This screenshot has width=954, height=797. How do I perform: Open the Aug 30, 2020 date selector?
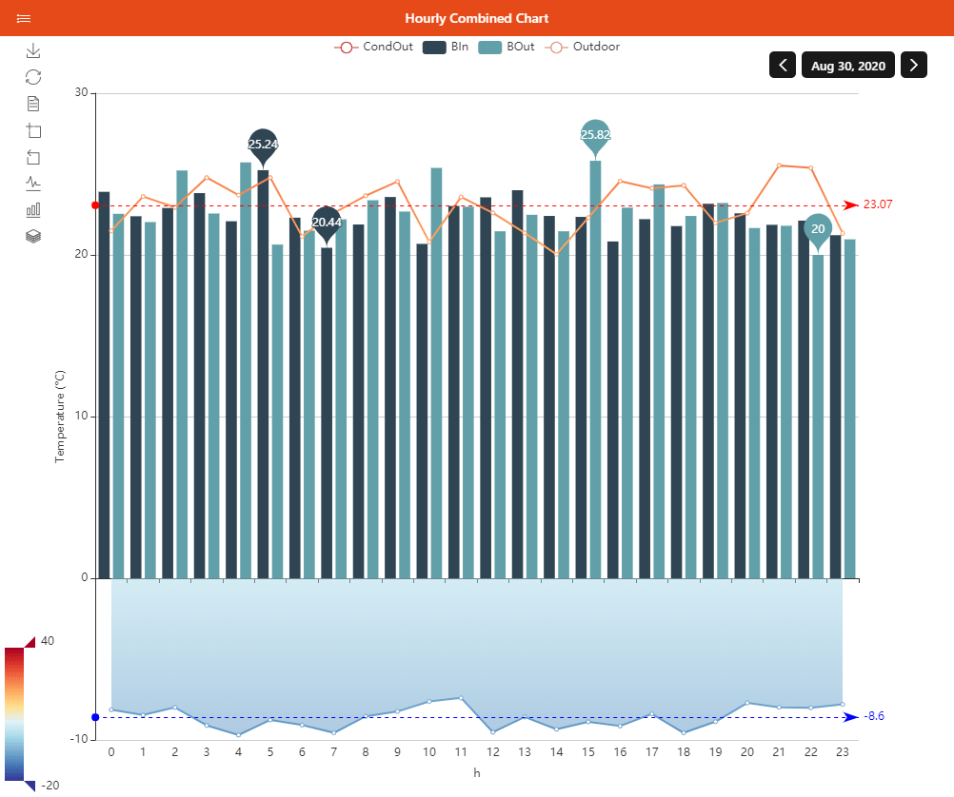[847, 65]
